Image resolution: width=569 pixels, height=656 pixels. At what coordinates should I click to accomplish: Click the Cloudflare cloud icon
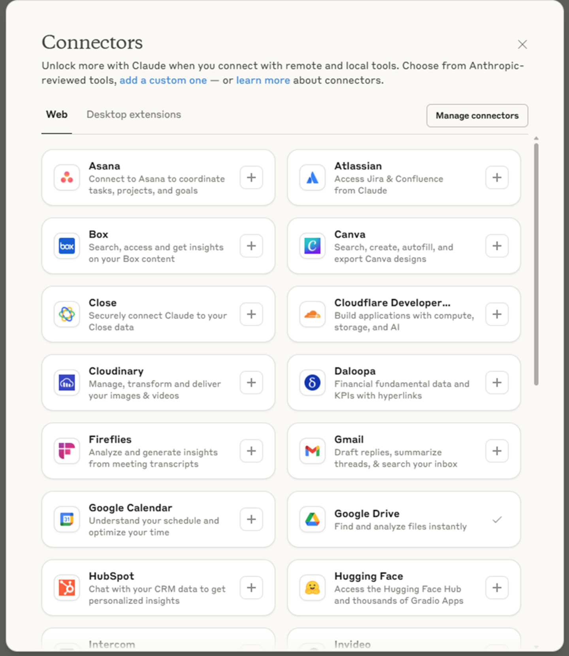tap(312, 314)
